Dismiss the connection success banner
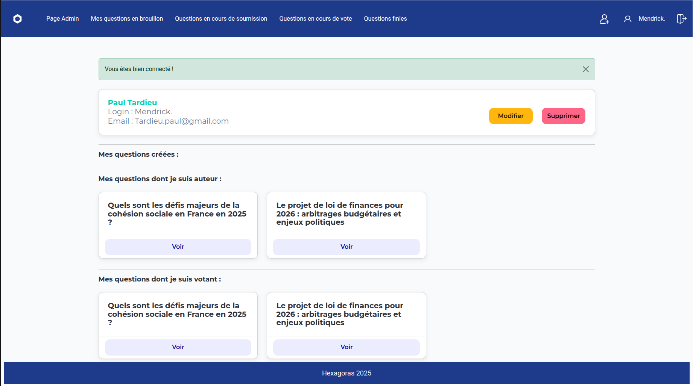Screen dimensions: 693x386 pyautogui.click(x=585, y=69)
